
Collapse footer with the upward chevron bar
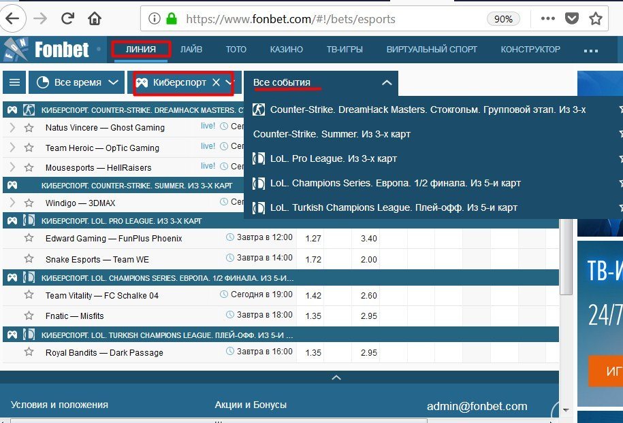click(x=336, y=377)
